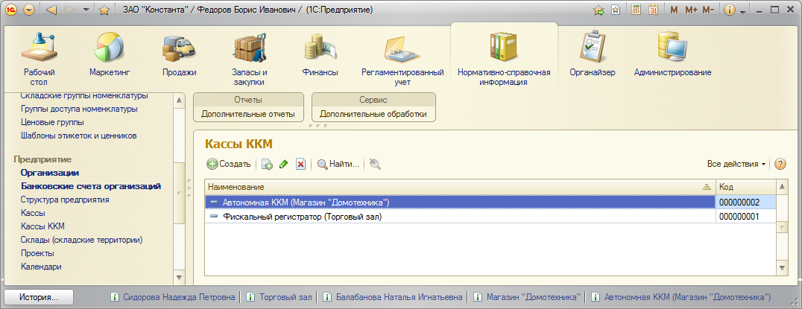Image resolution: width=802 pixels, height=309 pixels.
Task: Open Группы доступа номенклатуры in sidebar
Action: pyautogui.click(x=79, y=109)
